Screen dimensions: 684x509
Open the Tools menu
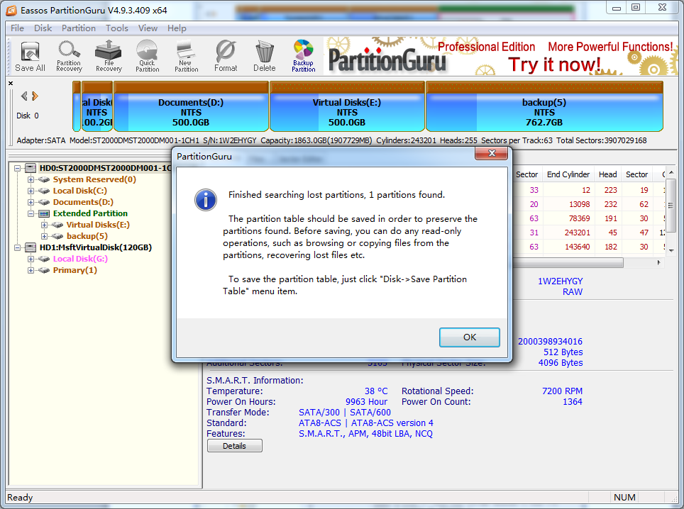tap(117, 28)
